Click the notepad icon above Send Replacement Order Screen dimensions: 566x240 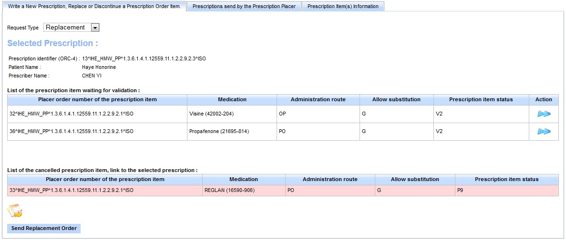pyautogui.click(x=15, y=211)
